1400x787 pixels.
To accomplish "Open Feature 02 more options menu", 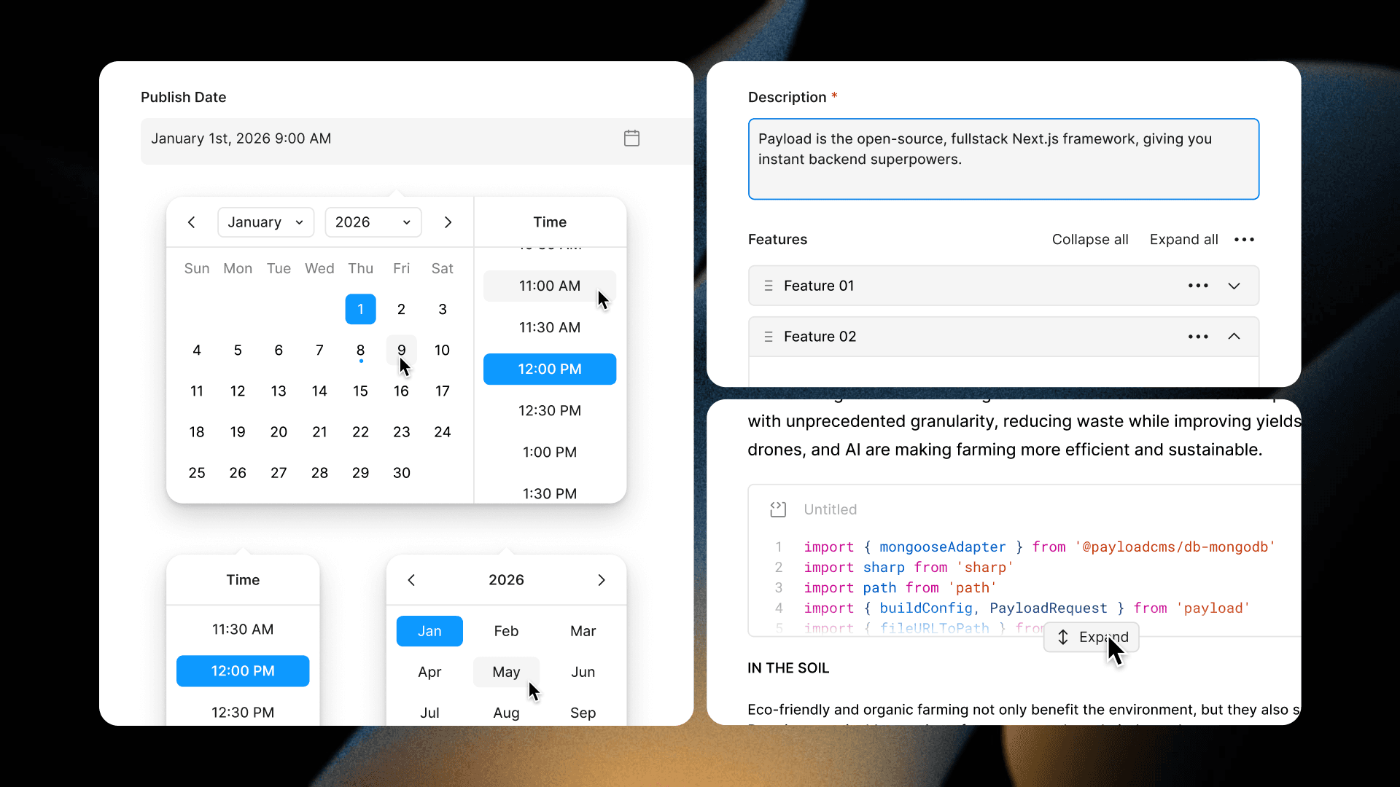I will (x=1198, y=337).
